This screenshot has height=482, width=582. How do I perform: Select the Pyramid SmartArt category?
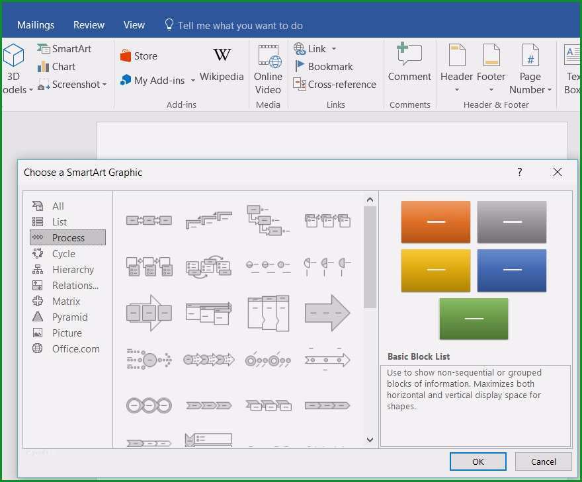tap(67, 317)
